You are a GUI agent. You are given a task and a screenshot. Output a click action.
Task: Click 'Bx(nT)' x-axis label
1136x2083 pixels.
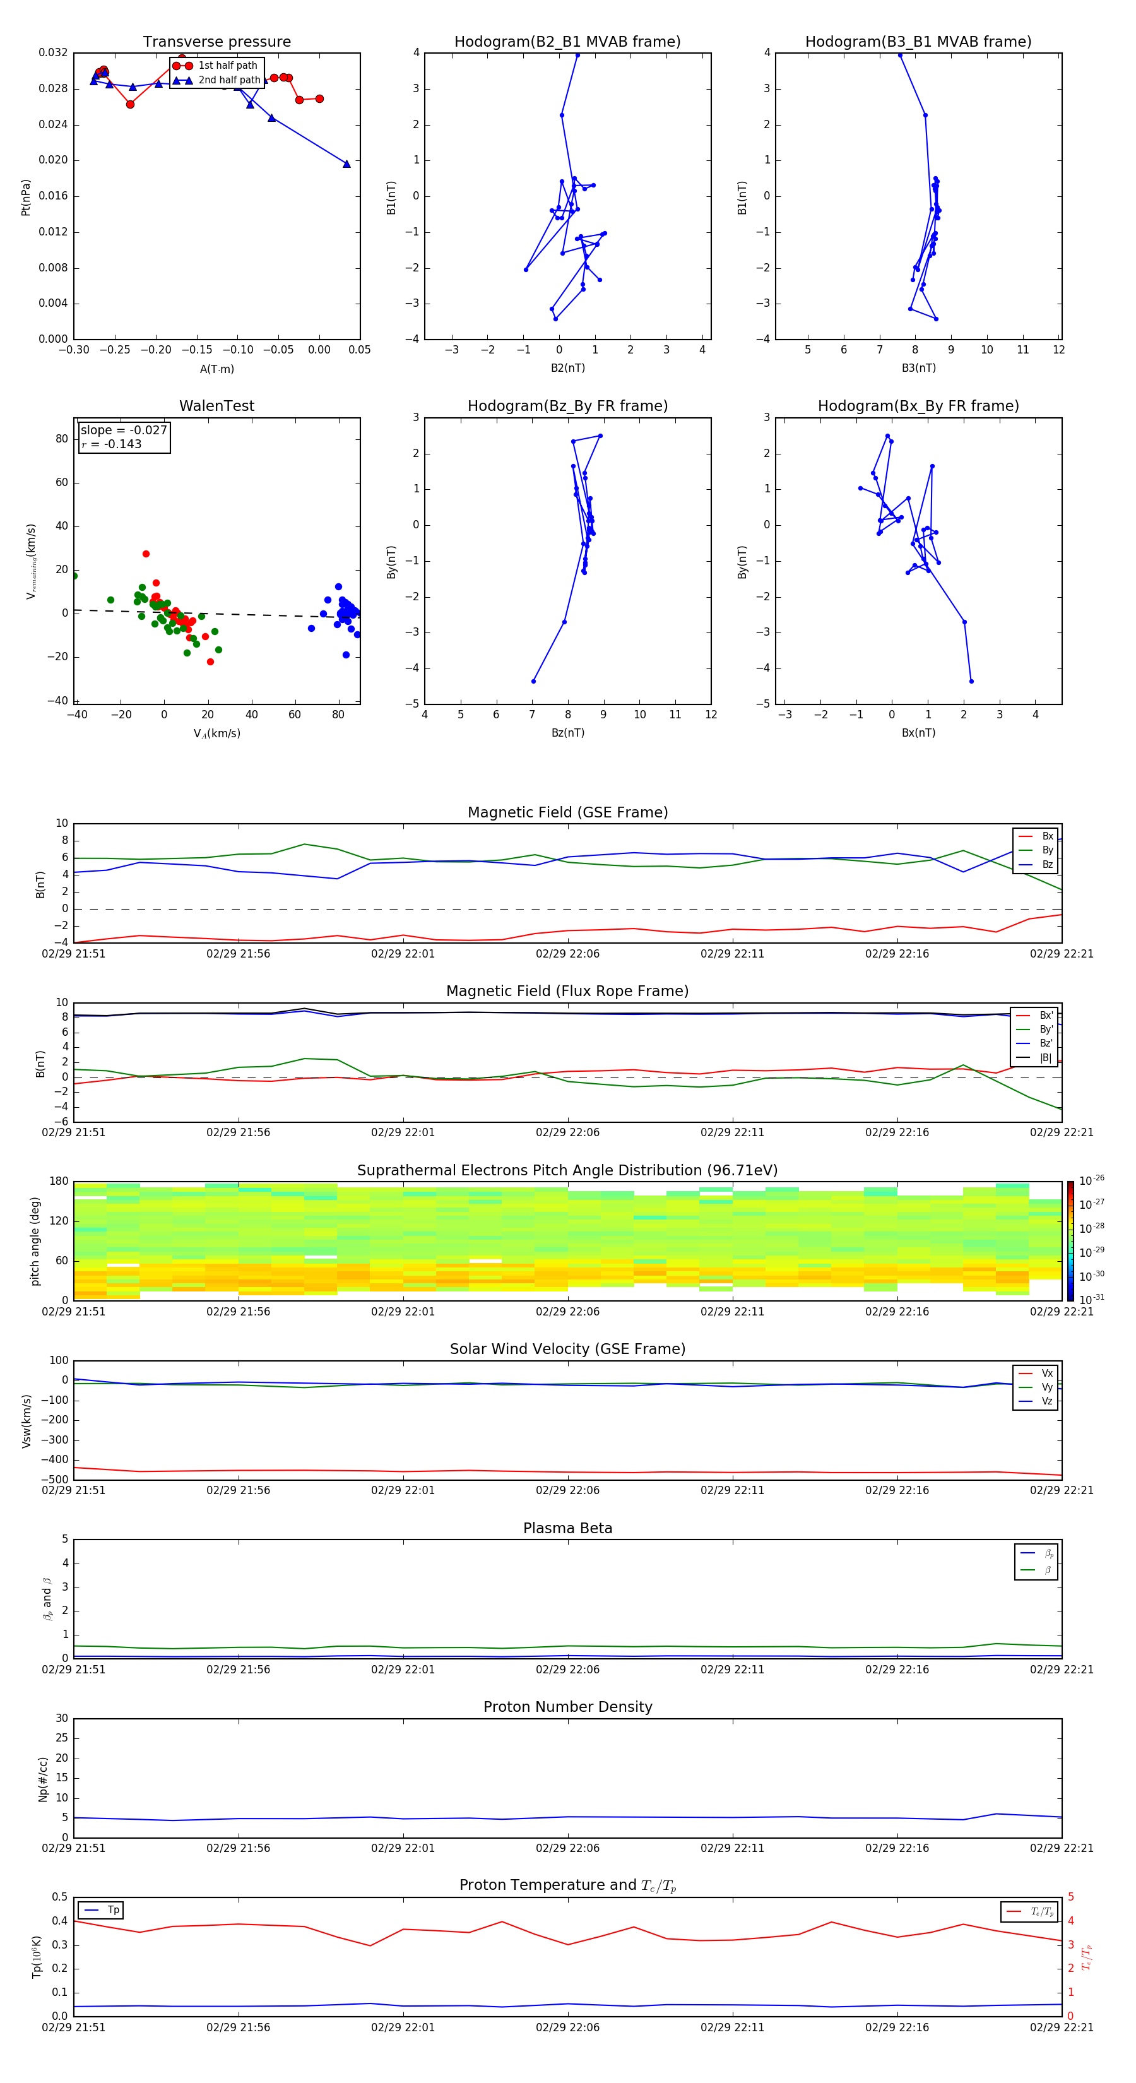(x=918, y=733)
